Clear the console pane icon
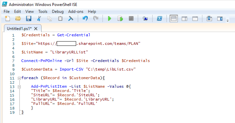The image size is (235, 123). [71, 18]
